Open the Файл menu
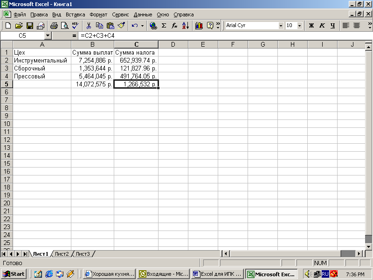 20,14
